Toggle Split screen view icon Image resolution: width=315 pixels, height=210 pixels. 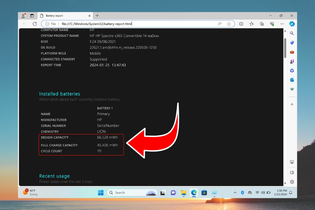pos(241,24)
